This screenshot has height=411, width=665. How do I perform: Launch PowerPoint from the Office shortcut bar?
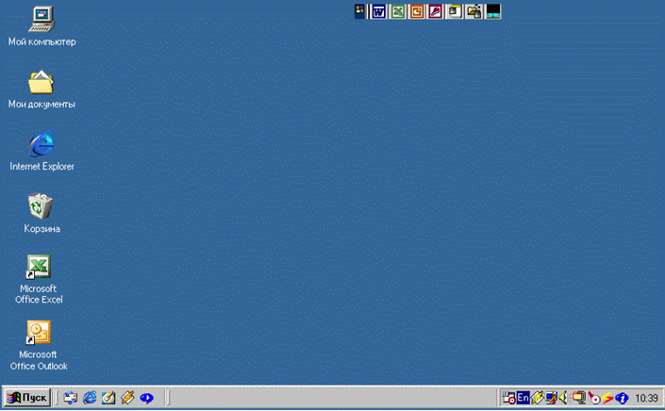(417, 11)
